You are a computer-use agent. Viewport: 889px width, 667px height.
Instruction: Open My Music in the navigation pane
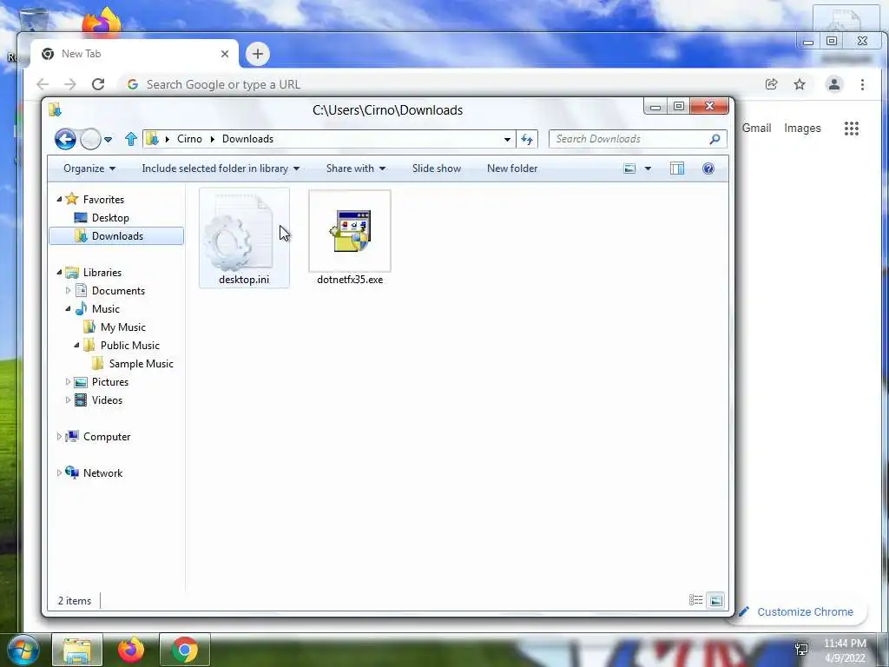122,327
